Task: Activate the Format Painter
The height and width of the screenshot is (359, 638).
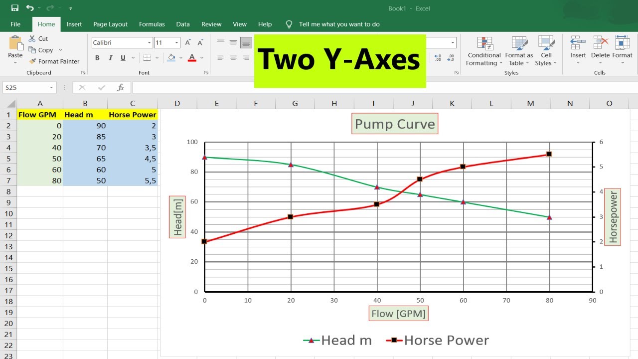Action: point(54,61)
